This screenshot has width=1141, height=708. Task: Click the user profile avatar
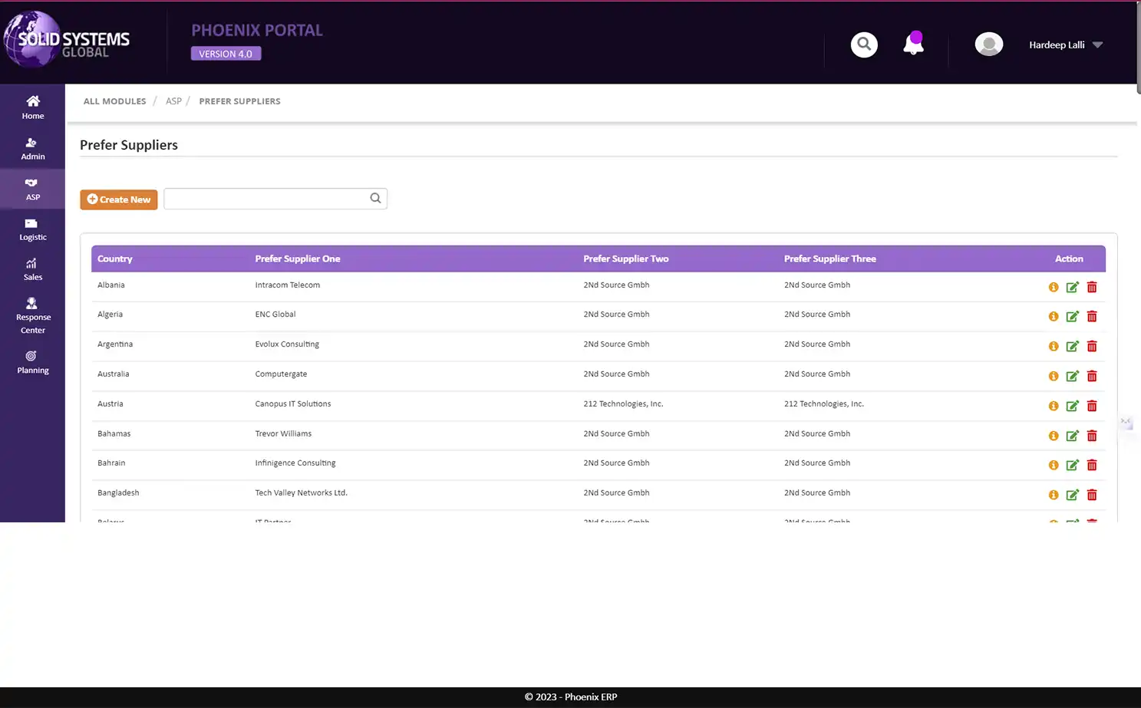coord(988,44)
